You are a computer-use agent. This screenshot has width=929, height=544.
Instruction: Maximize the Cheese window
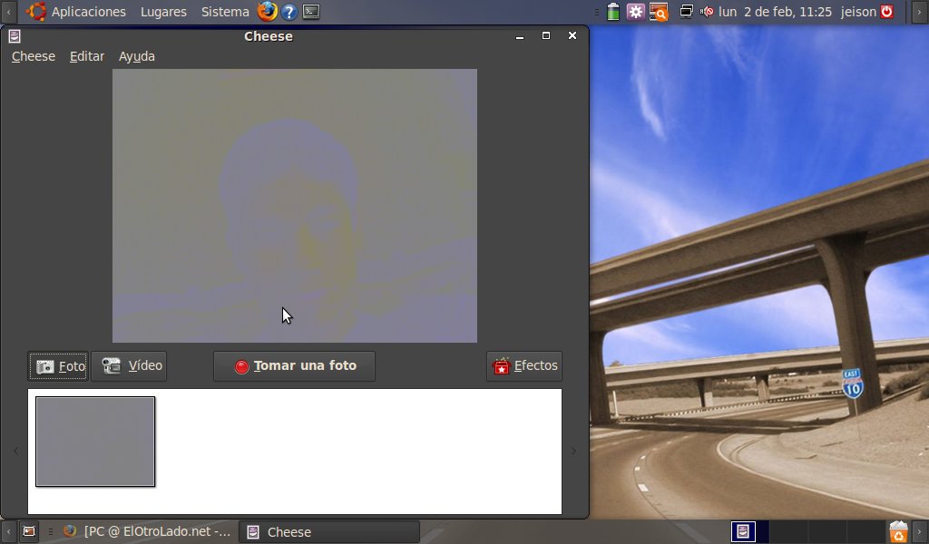pos(545,35)
